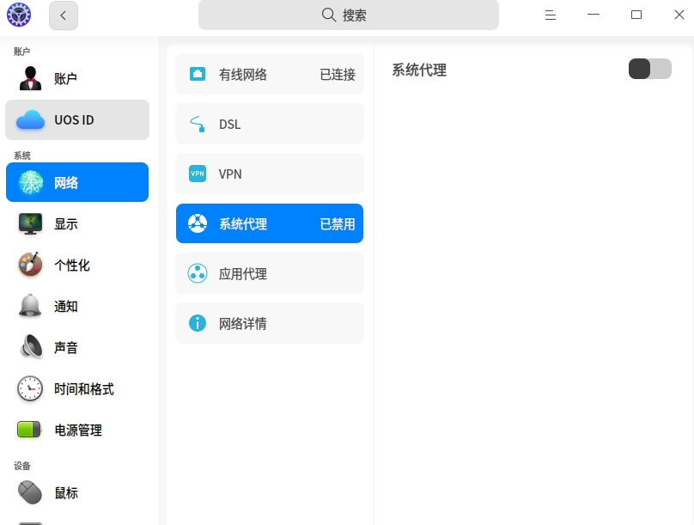Minimize the Control Center window
This screenshot has height=525, width=694.
594,15
